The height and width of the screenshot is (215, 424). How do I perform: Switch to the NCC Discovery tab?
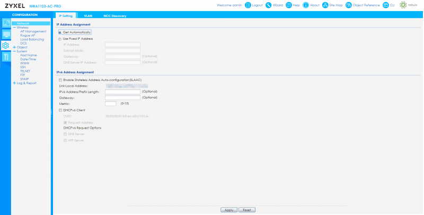[x=115, y=16]
